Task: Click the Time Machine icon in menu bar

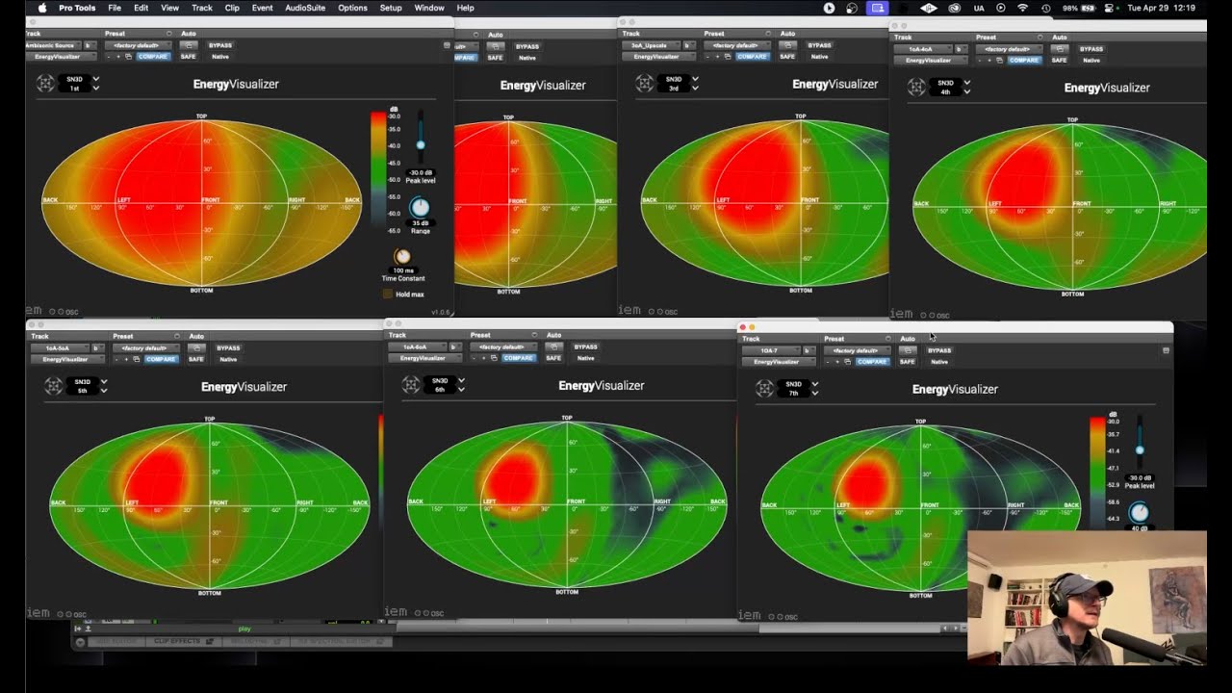Action: (x=1045, y=8)
